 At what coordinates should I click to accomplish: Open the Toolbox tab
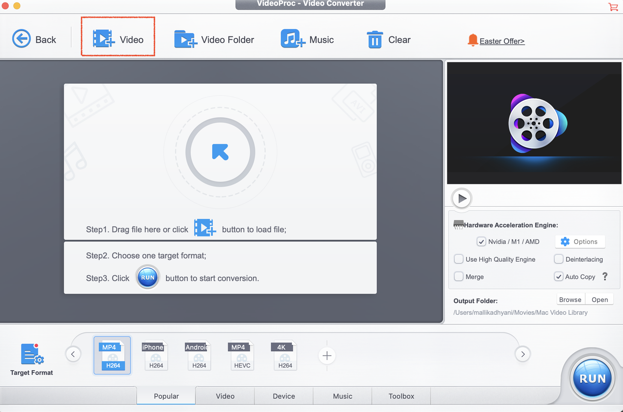coord(401,396)
